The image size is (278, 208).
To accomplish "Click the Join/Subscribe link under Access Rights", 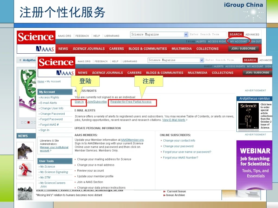I will click(97, 102).
